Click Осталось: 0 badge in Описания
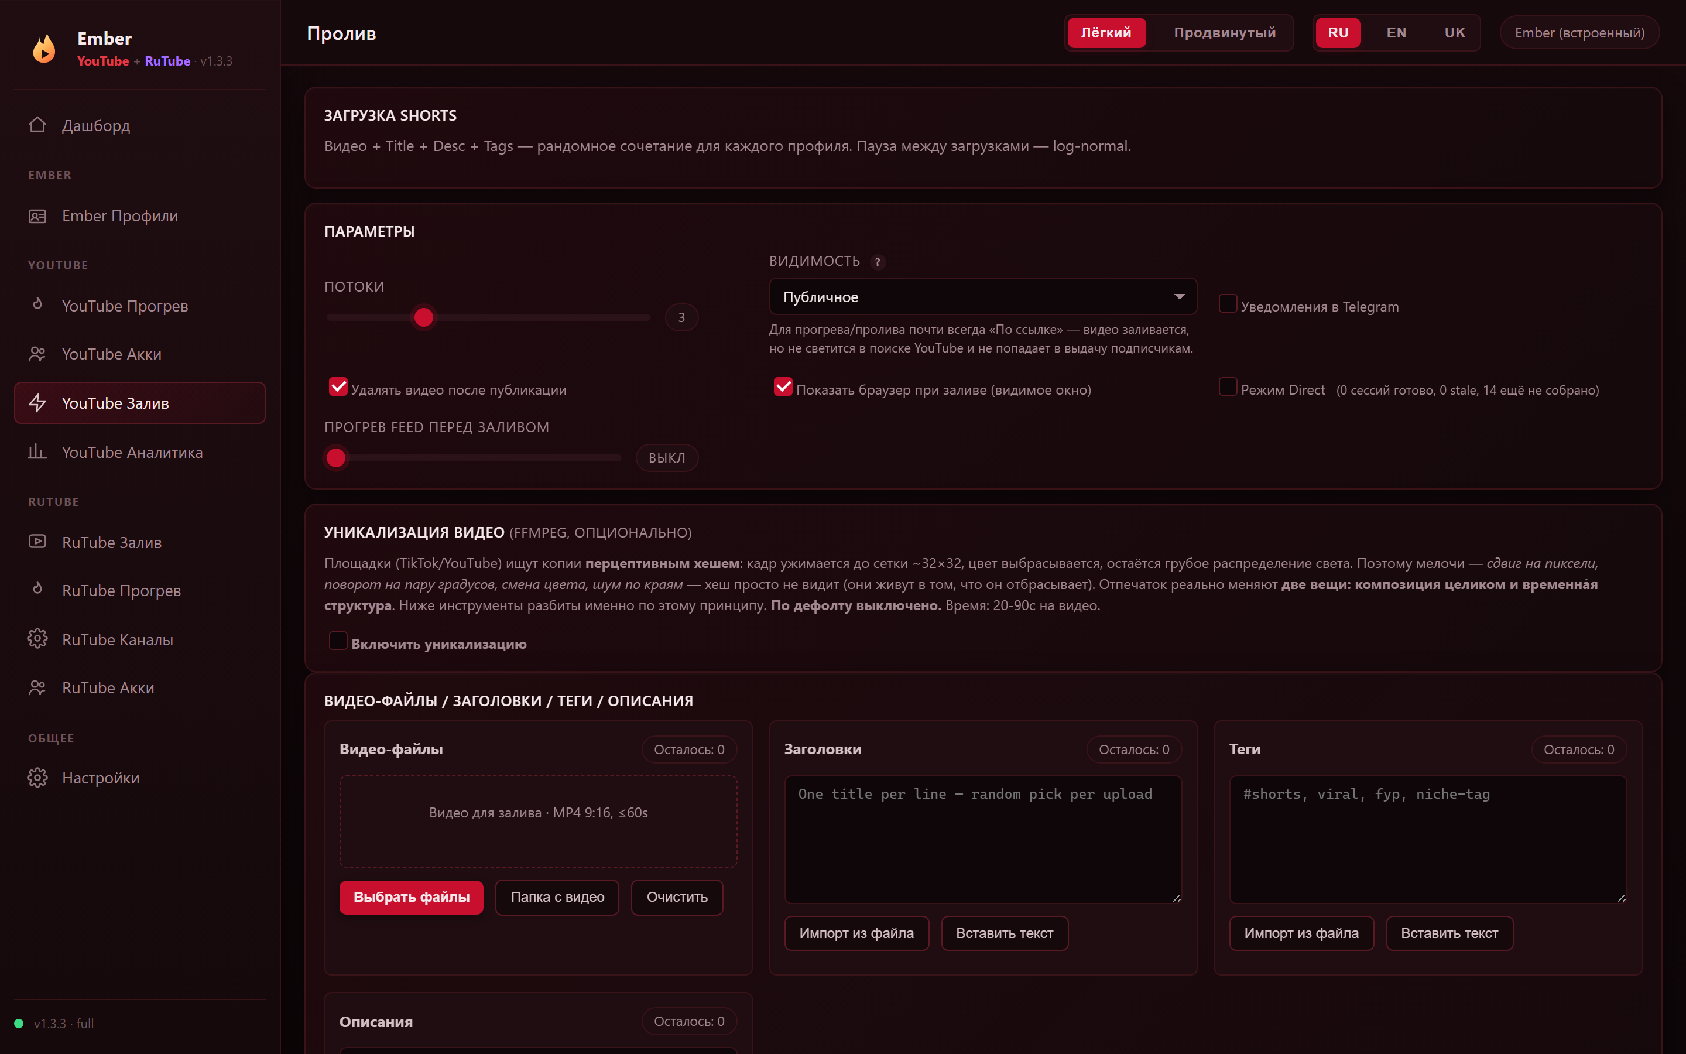This screenshot has height=1054, width=1686. [x=689, y=1021]
